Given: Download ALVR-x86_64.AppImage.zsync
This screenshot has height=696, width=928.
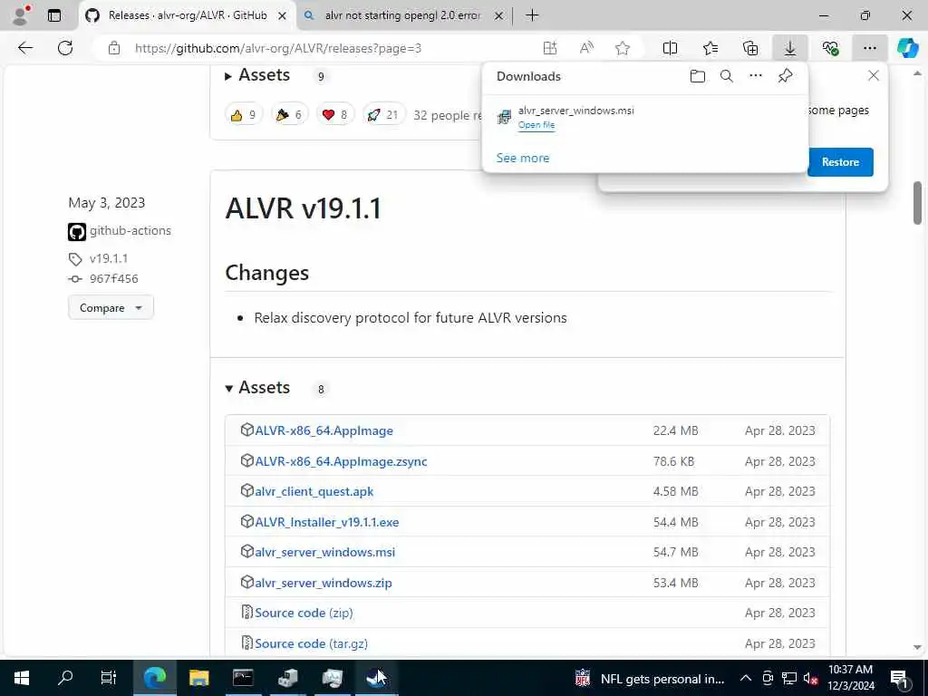Looking at the screenshot, I should pyautogui.click(x=341, y=461).
